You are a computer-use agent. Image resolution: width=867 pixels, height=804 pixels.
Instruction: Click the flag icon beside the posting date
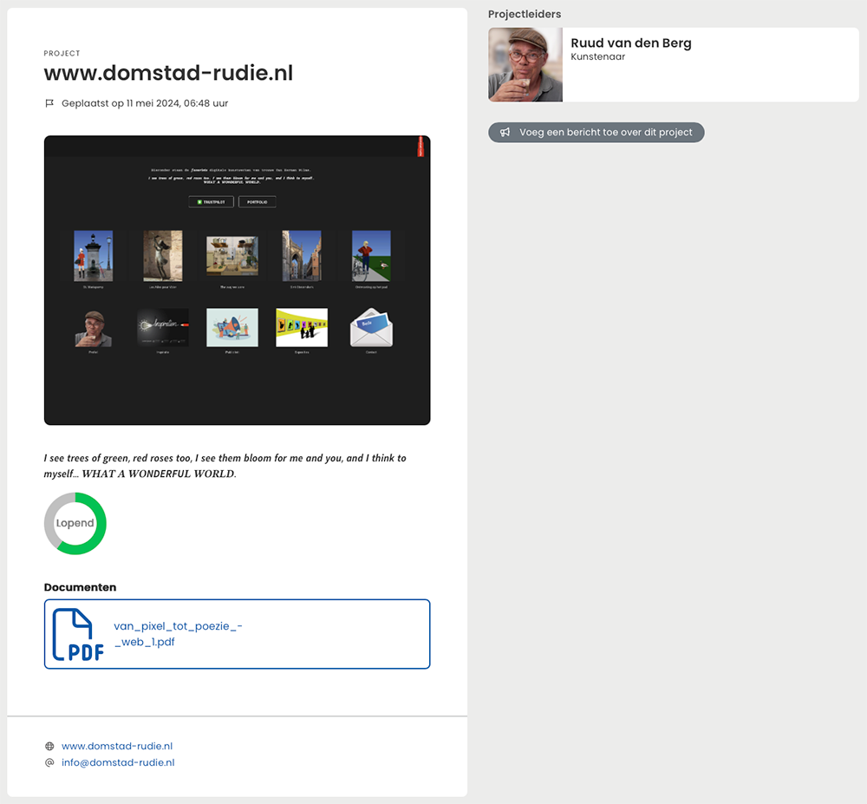(x=49, y=102)
